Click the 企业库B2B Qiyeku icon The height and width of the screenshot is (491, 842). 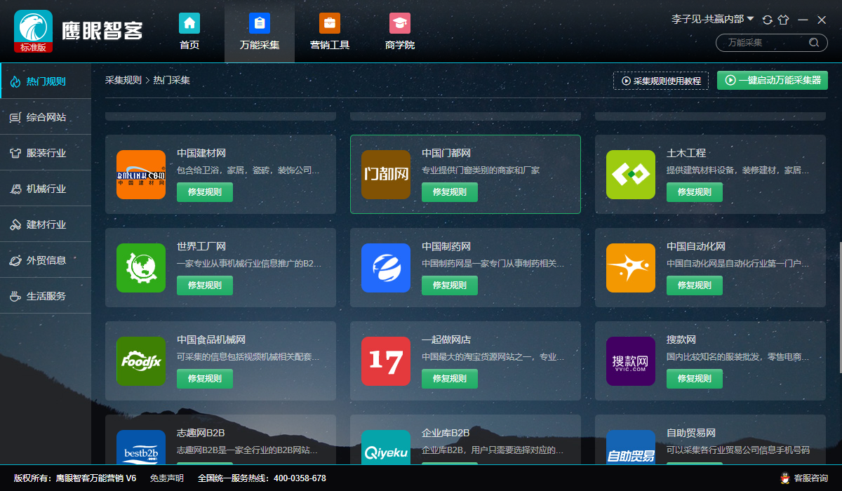[386, 447]
